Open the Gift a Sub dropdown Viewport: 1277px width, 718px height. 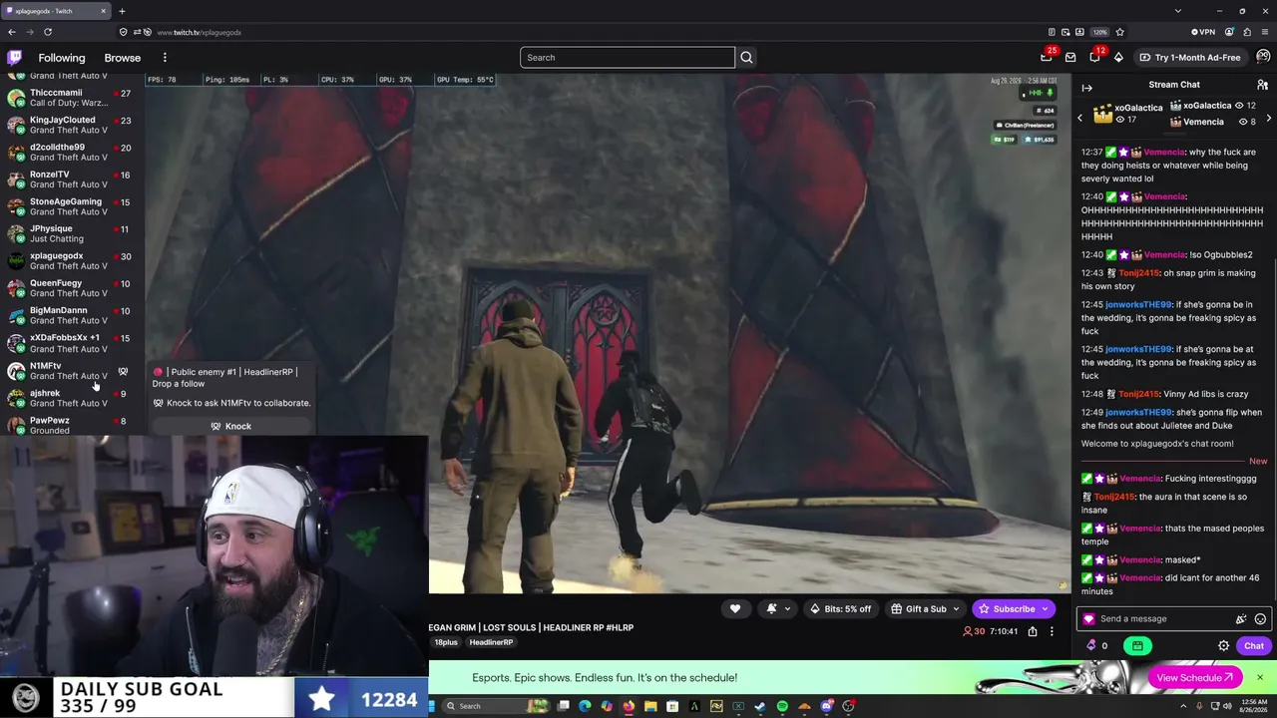[x=925, y=609]
